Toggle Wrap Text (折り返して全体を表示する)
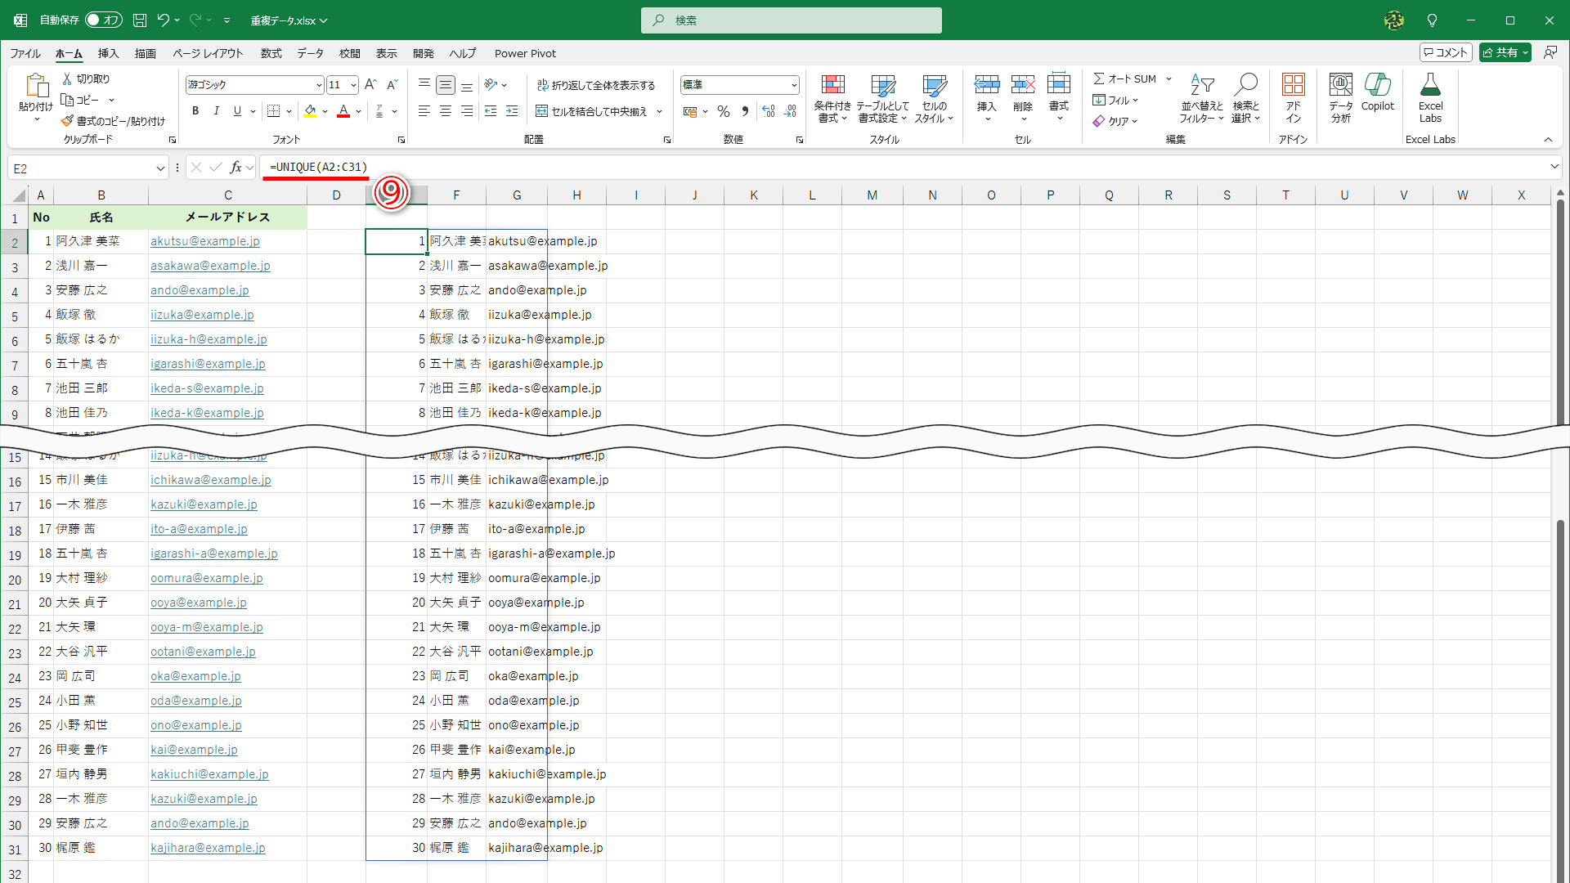 [x=596, y=85]
